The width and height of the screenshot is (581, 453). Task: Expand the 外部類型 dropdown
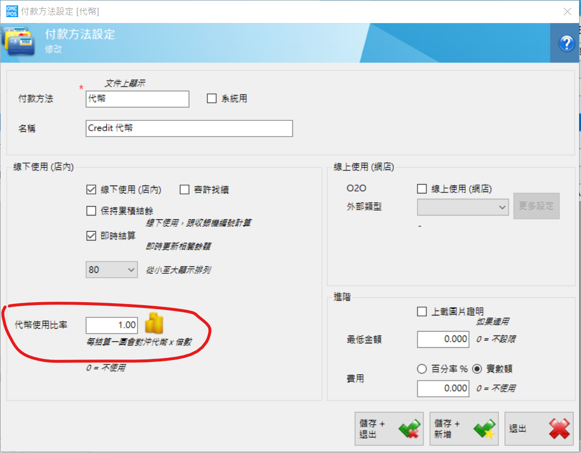point(463,207)
